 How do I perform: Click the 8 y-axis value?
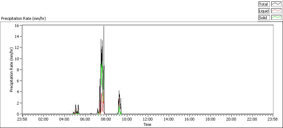pos(18,70)
